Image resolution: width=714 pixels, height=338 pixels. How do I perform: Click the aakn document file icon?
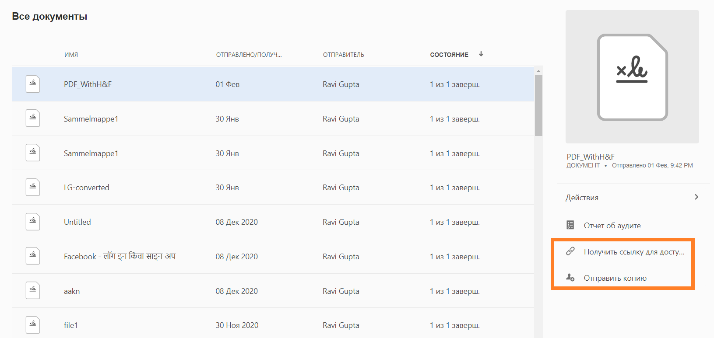point(33,291)
